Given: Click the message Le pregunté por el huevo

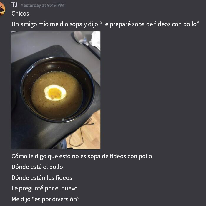Looking at the screenshot, I should click(x=44, y=188).
